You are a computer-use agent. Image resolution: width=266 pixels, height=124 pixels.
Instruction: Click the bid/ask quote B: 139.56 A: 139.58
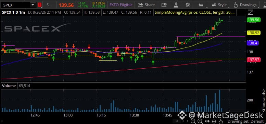click(x=99, y=5)
